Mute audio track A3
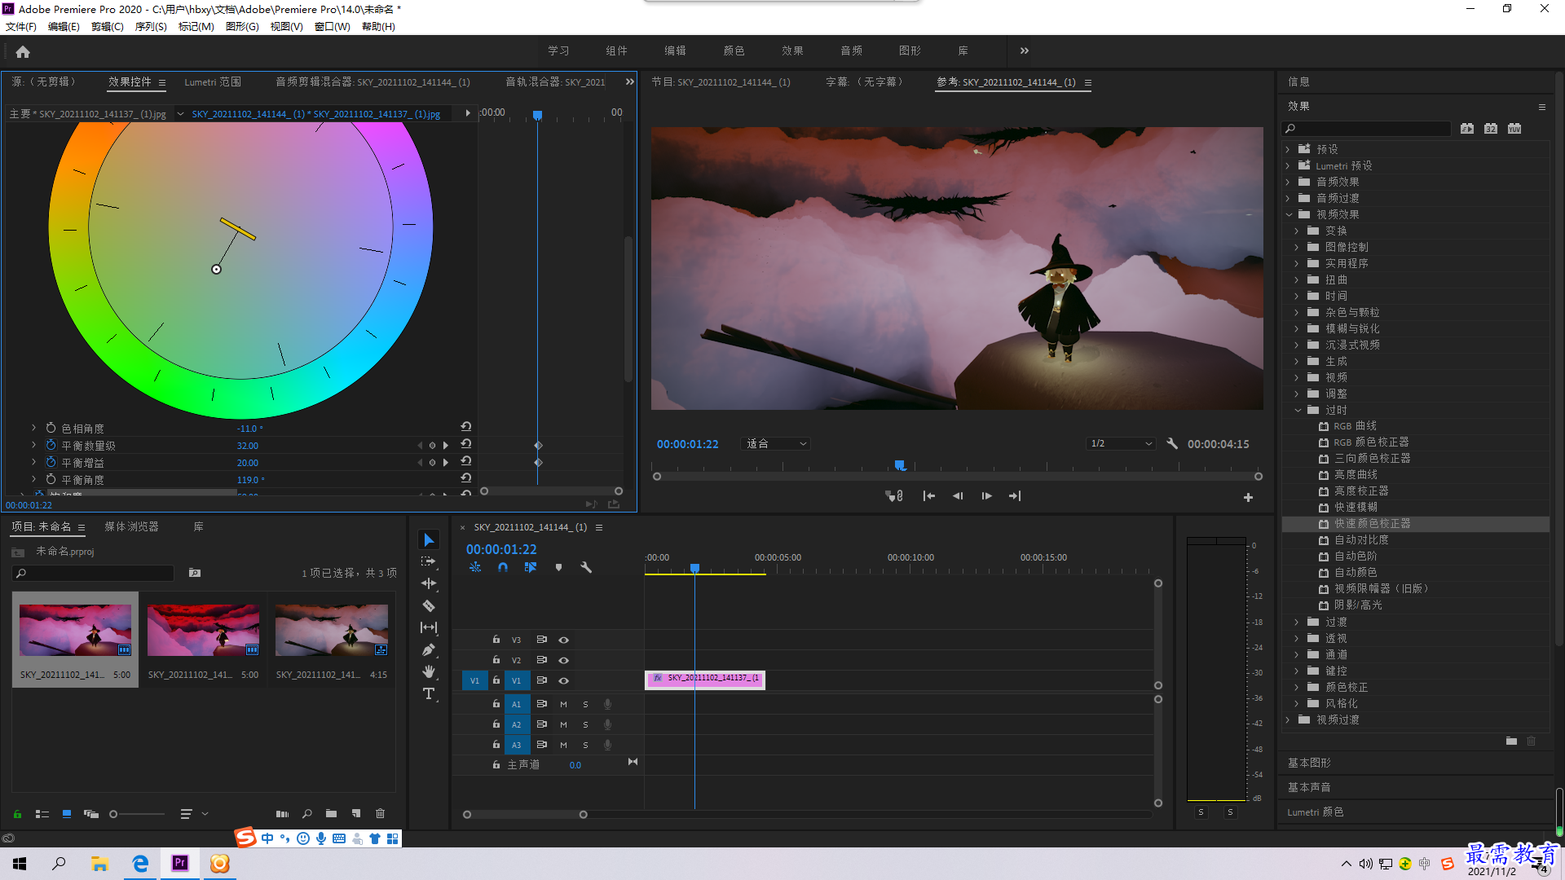Image resolution: width=1565 pixels, height=880 pixels. [x=563, y=745]
